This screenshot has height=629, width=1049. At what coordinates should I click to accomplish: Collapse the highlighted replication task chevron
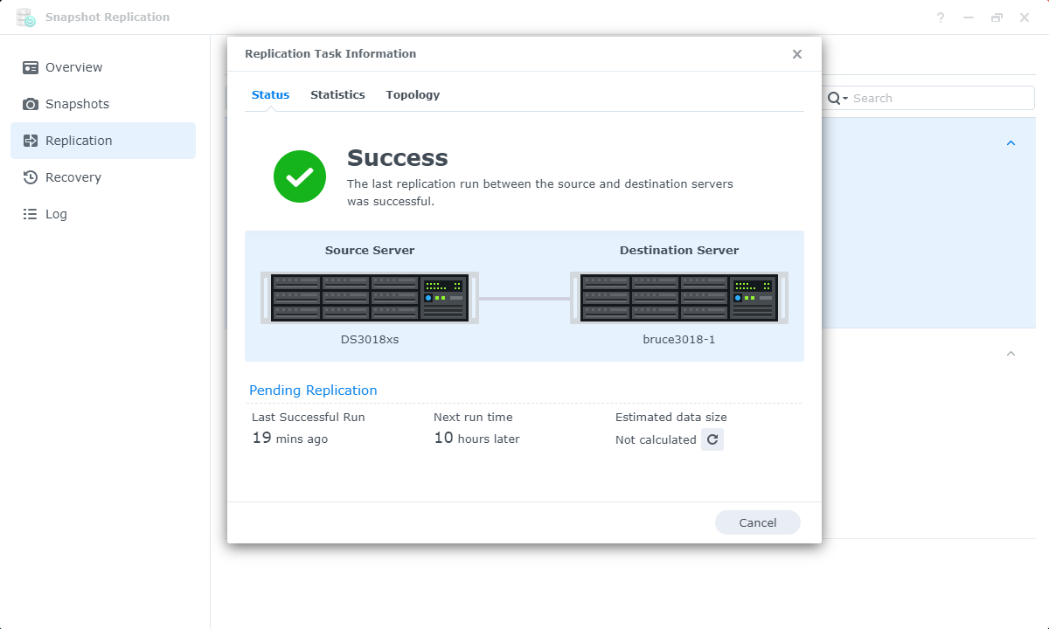[1011, 142]
